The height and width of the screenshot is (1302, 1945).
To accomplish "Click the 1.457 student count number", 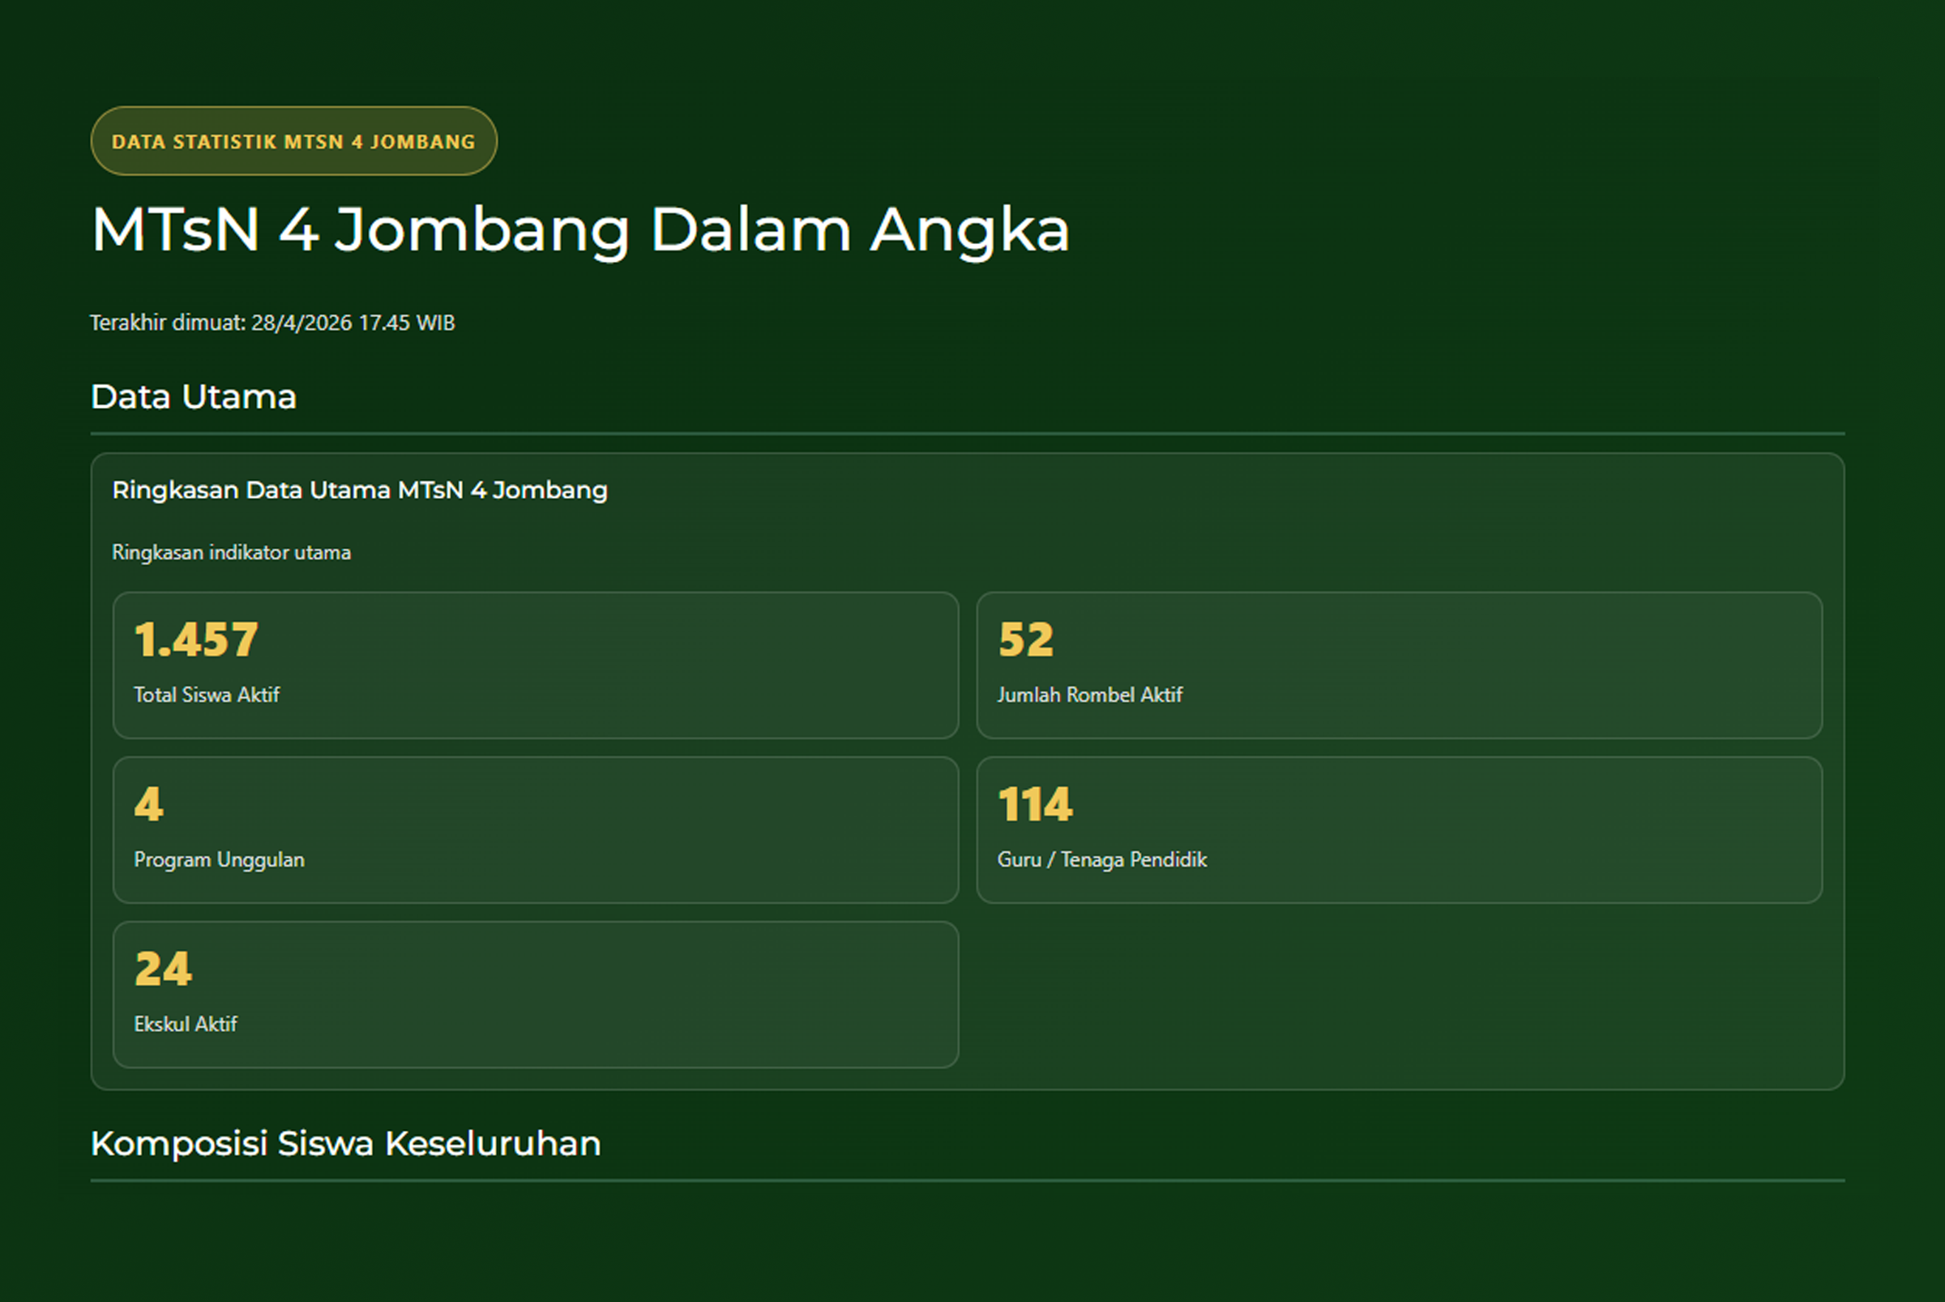I will 196,640.
